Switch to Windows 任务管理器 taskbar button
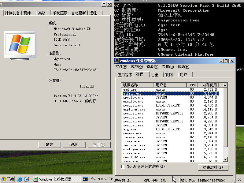 (x=56, y=179)
